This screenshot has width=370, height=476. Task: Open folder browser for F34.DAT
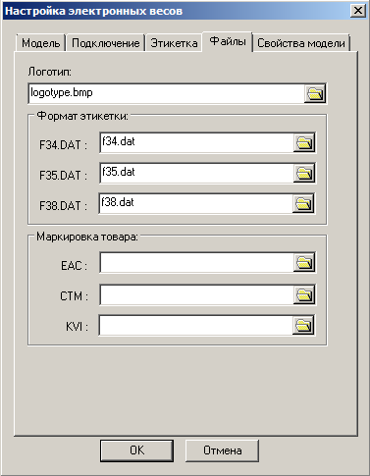click(x=304, y=142)
